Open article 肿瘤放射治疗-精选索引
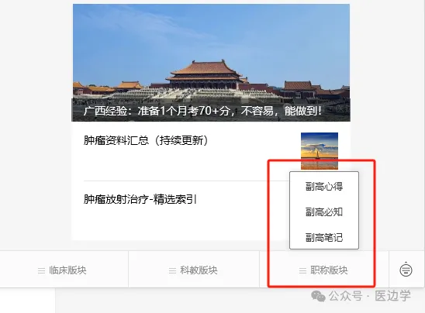This screenshot has width=425, height=313. (140, 199)
